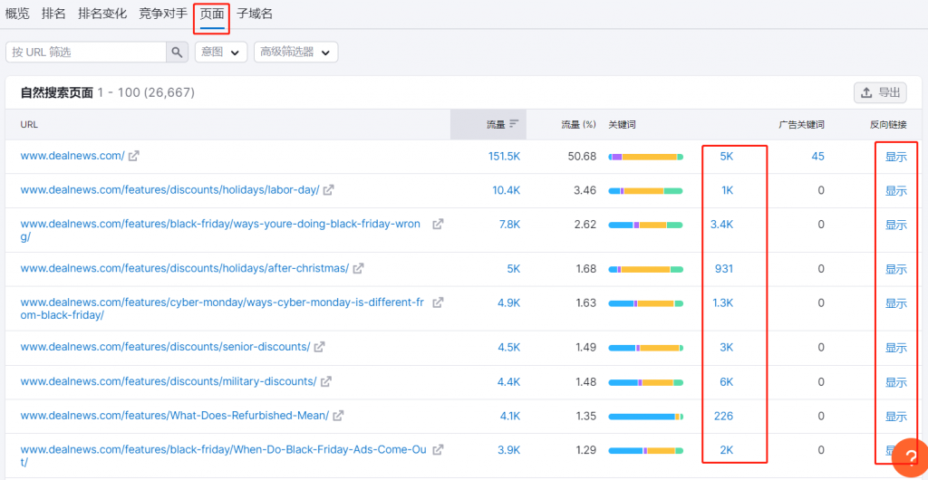This screenshot has height=480, width=928.
Task: Click traffic value 151.5K
Action: pos(504,156)
